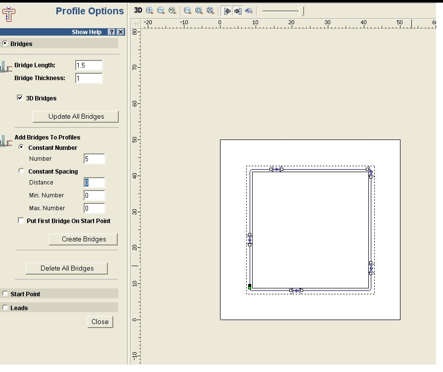Click the bridge icon beside Add Bridges To Profiles

coord(6,141)
